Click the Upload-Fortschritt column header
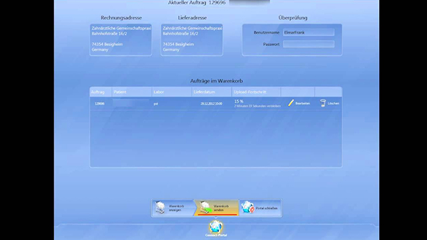The image size is (427, 240). pyautogui.click(x=256, y=92)
